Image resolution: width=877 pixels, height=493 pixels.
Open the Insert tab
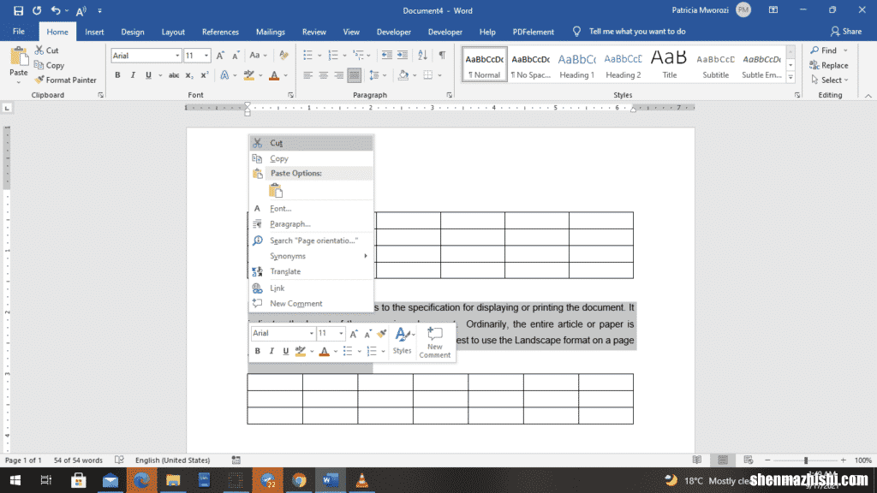coord(94,32)
